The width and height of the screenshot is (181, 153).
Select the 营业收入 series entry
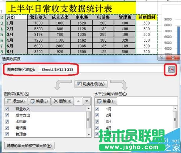(x=23, y=109)
